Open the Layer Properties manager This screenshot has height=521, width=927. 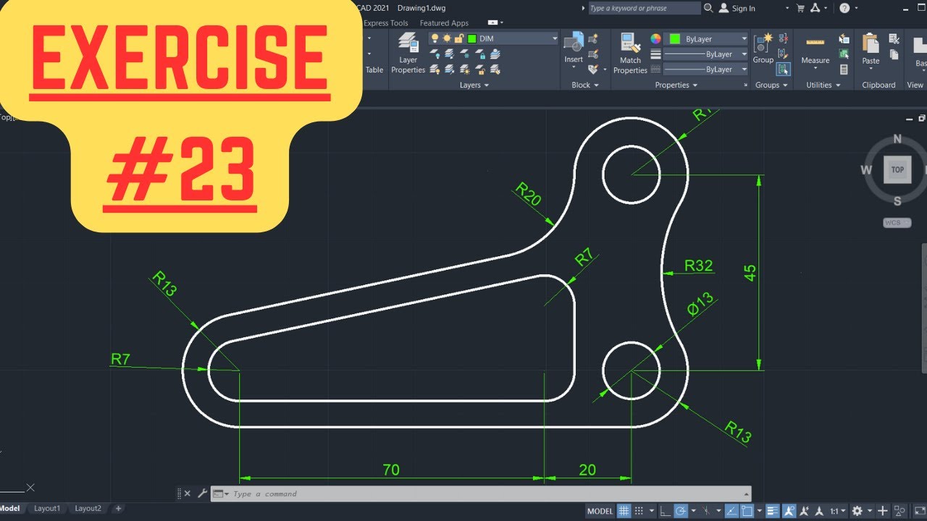tap(408, 53)
